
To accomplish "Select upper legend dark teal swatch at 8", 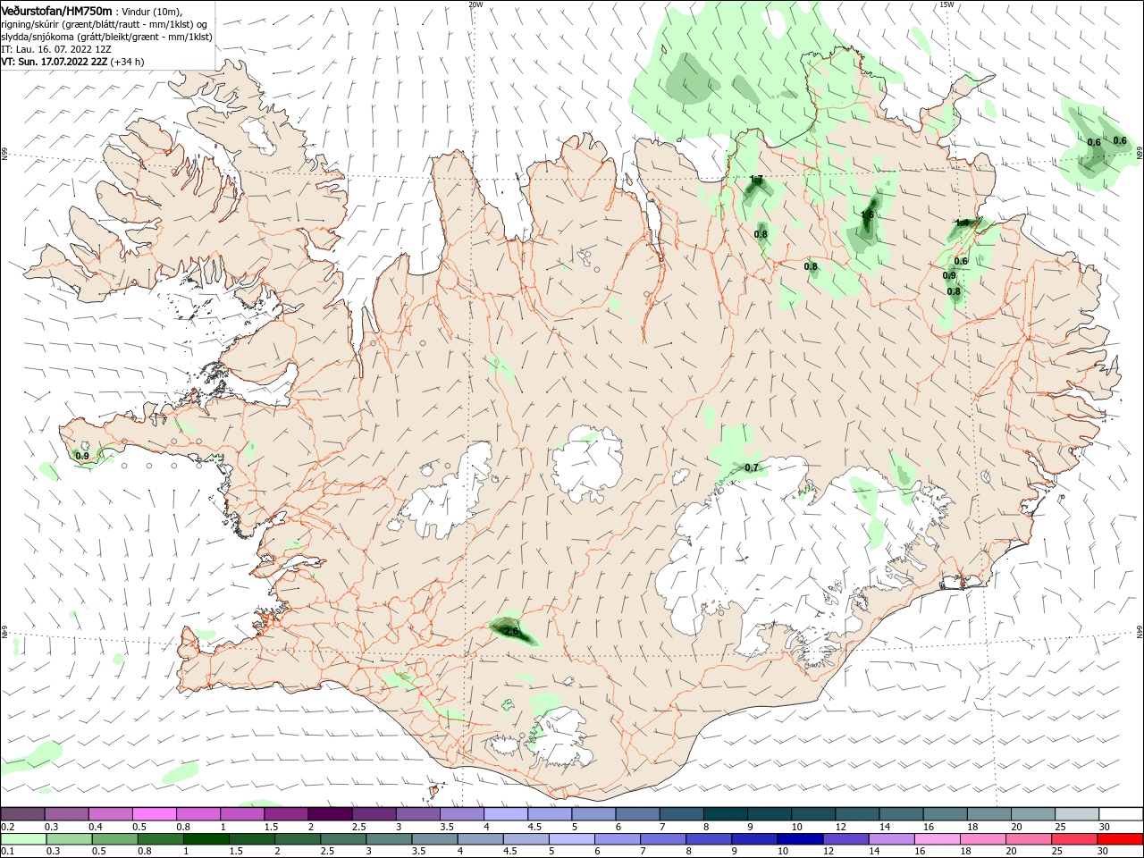I will coord(726,814).
